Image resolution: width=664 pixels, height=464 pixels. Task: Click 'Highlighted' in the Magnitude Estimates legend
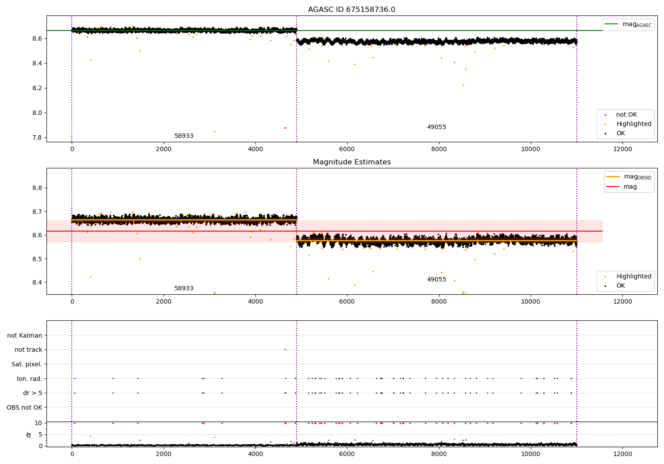pyautogui.click(x=633, y=277)
